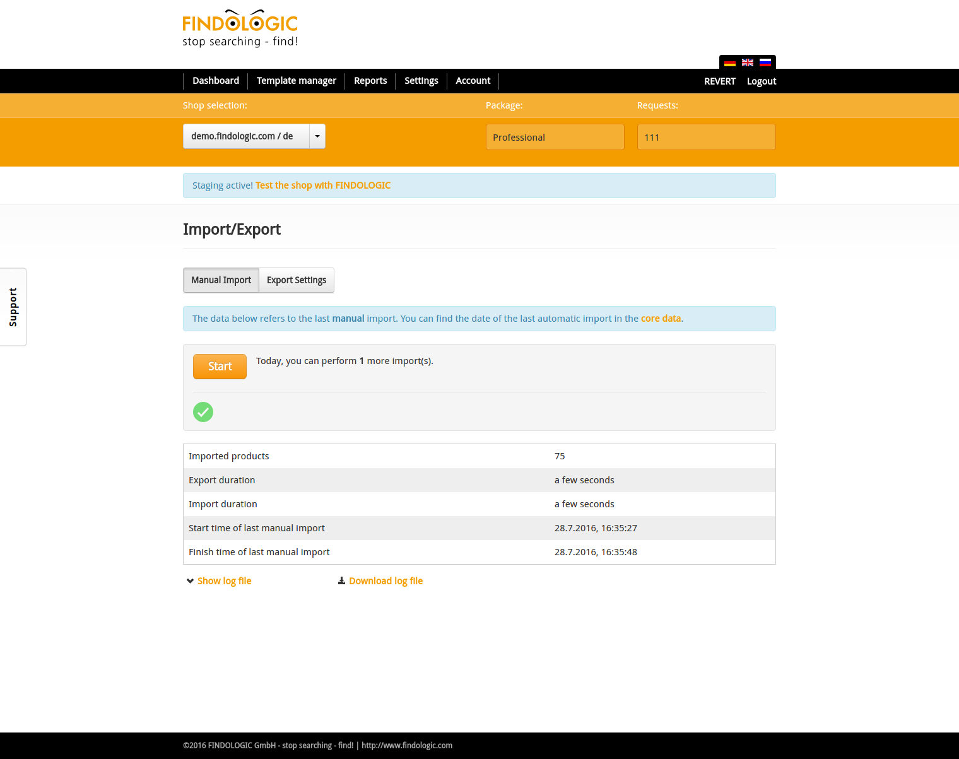Click the Staging active! notice text
Viewport: 959px width, 759px height.
[222, 185]
